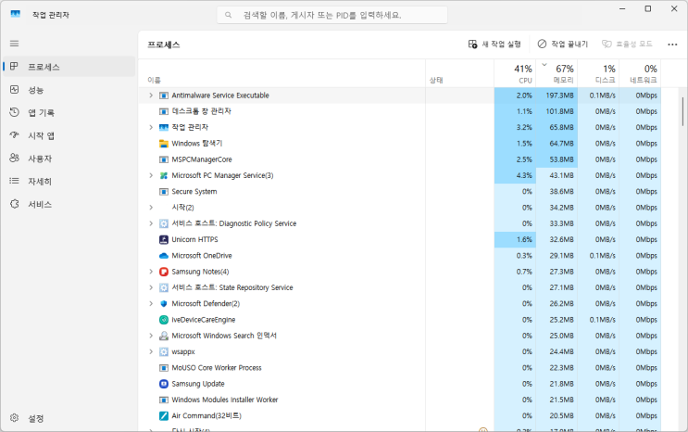Click the Windows 탐색기 folder icon
Viewport: 688px width, 432px height.
[164, 144]
